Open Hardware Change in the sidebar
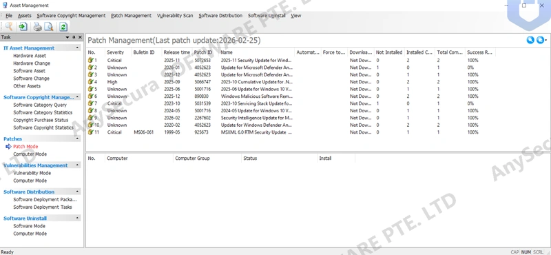The image size is (551, 255). coord(32,63)
